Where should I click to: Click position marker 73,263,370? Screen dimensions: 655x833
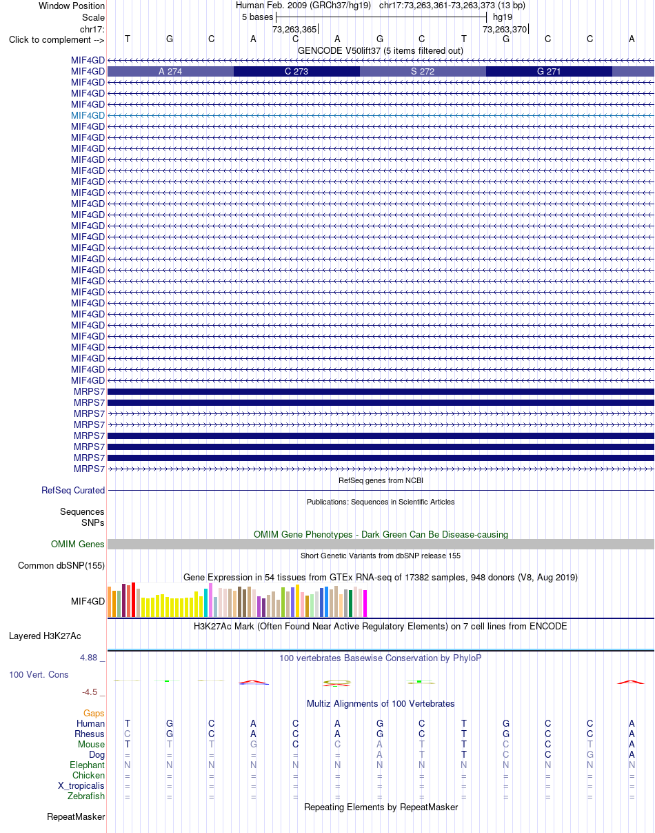505,29
